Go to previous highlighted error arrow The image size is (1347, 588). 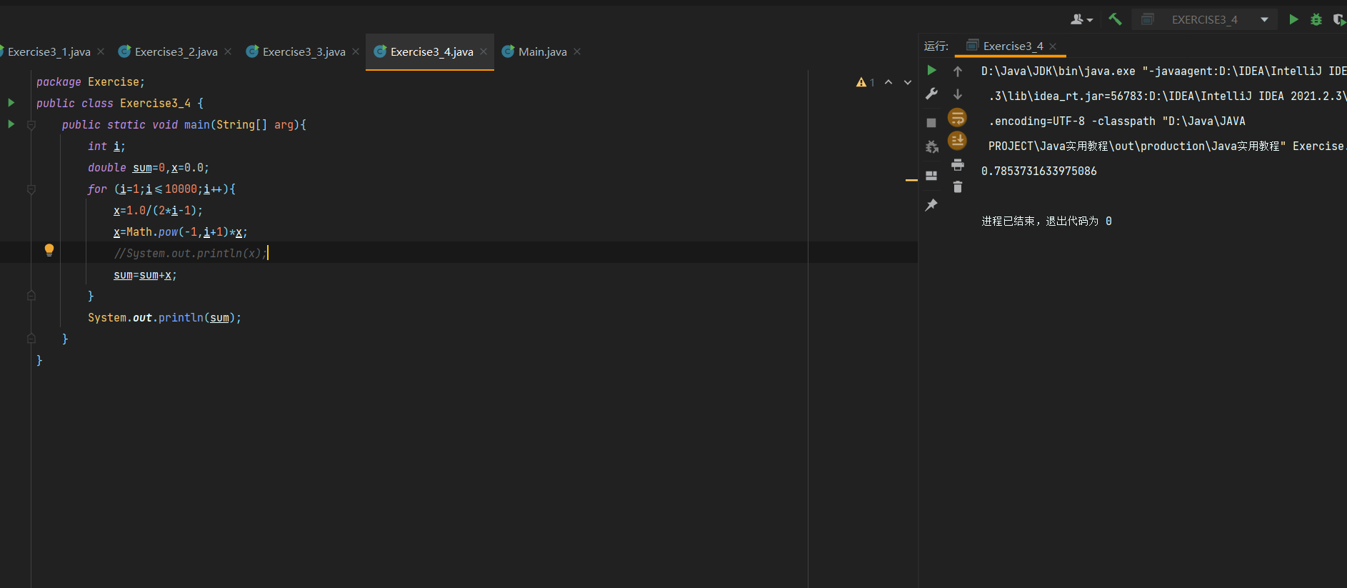(888, 83)
